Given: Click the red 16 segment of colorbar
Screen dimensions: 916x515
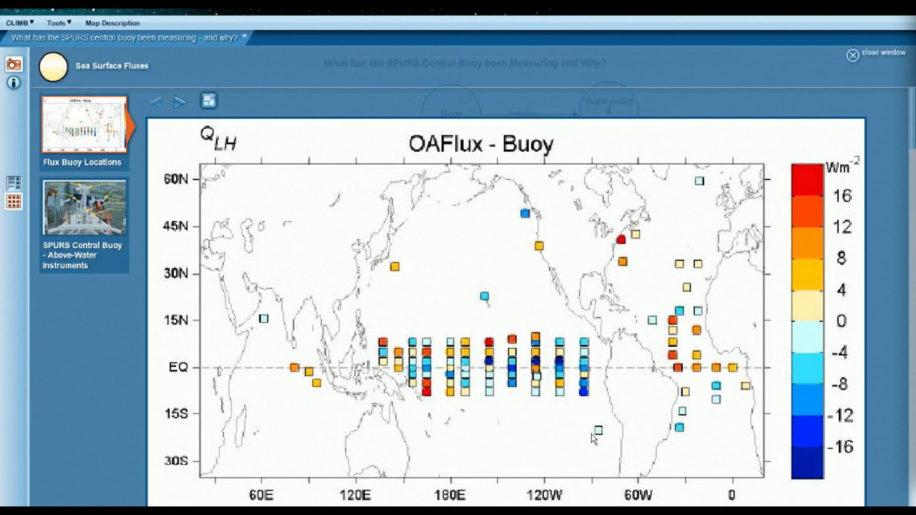Looking at the screenshot, I should pyautogui.click(x=807, y=180).
